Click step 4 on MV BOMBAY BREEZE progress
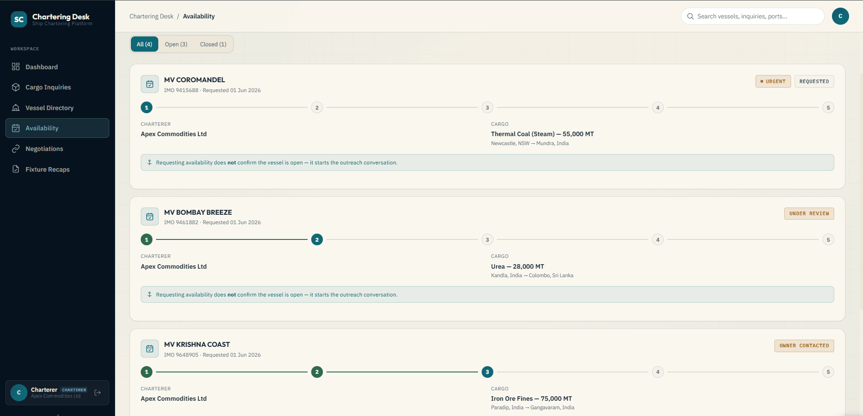The height and width of the screenshot is (416, 863). click(x=658, y=239)
